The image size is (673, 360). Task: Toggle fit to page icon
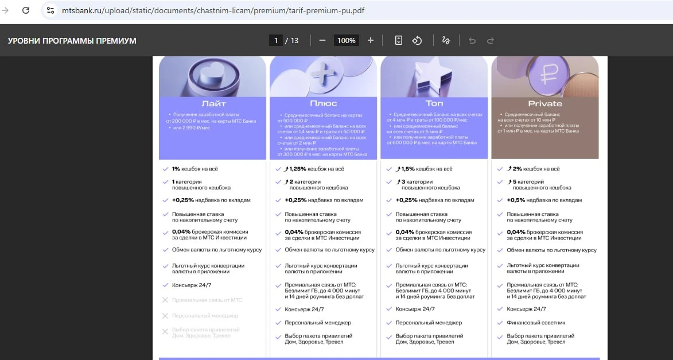pos(399,40)
